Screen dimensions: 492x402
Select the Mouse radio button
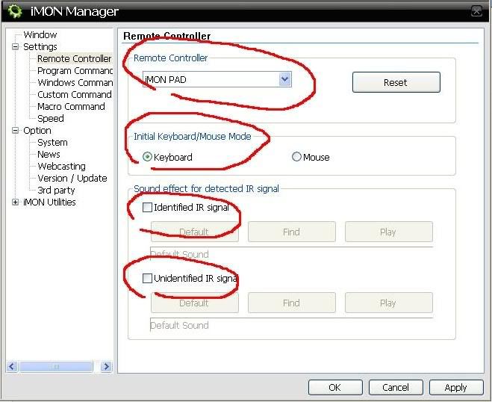[296, 157]
